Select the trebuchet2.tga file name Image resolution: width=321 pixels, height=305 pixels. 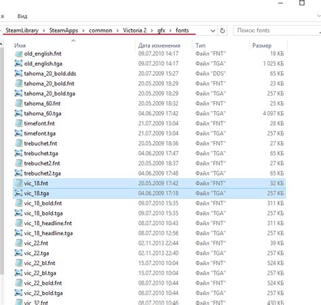tap(43, 174)
